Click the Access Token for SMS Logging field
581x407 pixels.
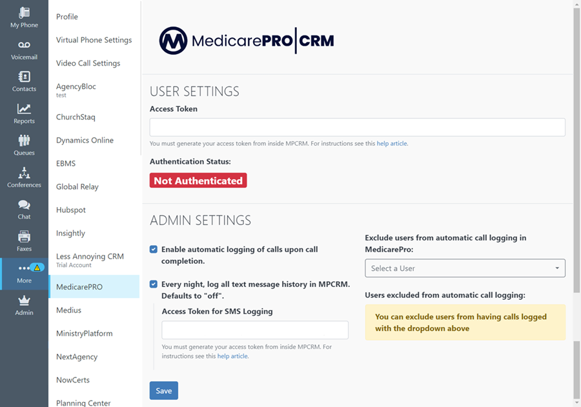pos(255,330)
